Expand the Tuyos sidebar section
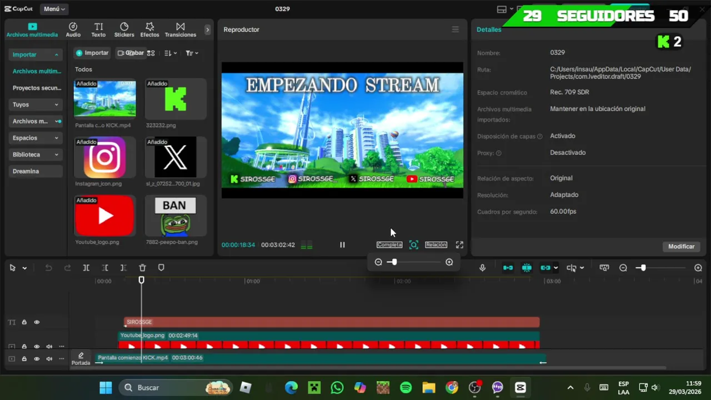The height and width of the screenshot is (400, 711). (36, 104)
